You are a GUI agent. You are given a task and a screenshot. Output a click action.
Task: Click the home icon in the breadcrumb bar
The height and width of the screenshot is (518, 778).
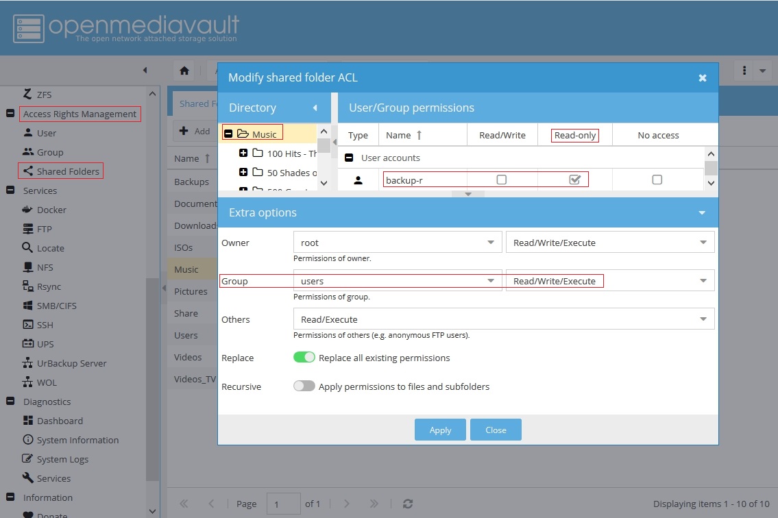pos(184,71)
